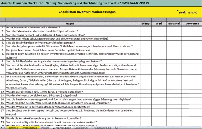Click the Wer? cell for question 3

tap(159, 35)
